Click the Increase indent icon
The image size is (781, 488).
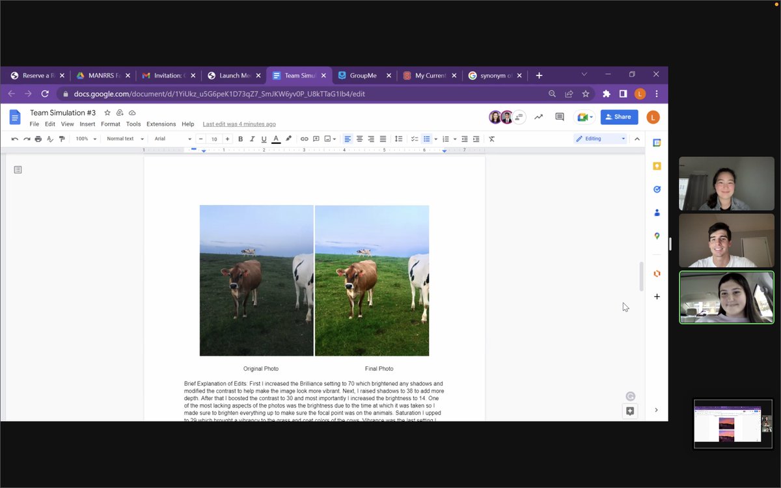(x=476, y=139)
